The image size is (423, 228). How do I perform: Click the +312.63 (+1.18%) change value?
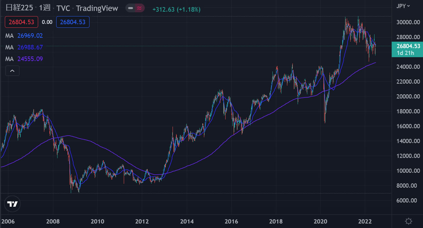[x=176, y=9]
